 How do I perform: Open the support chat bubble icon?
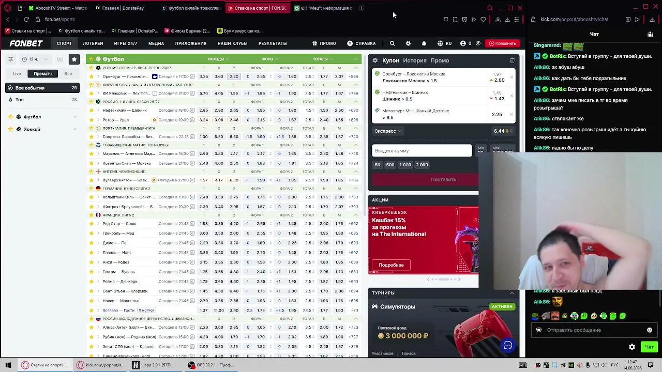pyautogui.click(x=508, y=346)
